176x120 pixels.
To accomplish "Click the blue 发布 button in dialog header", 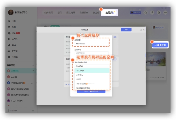I will pos(126,30).
